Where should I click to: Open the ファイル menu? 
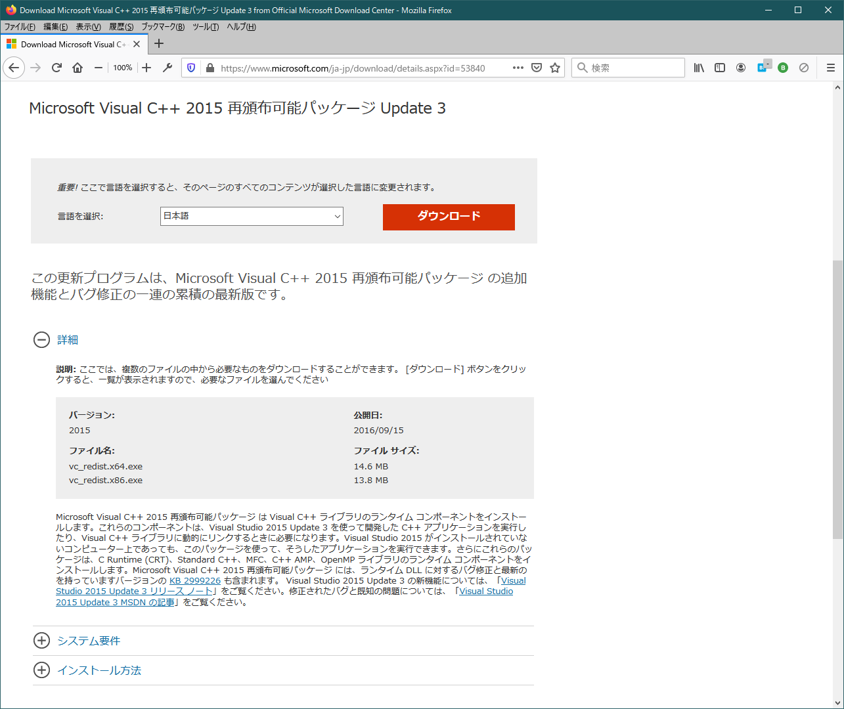point(20,27)
